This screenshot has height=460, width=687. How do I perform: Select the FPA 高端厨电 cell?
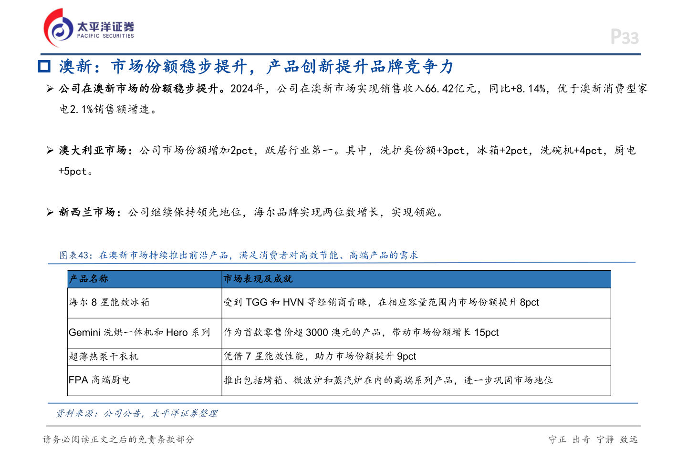point(99,380)
